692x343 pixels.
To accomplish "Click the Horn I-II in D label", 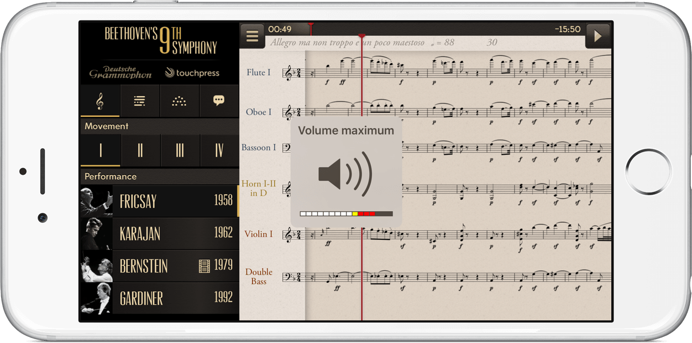I will (x=258, y=188).
